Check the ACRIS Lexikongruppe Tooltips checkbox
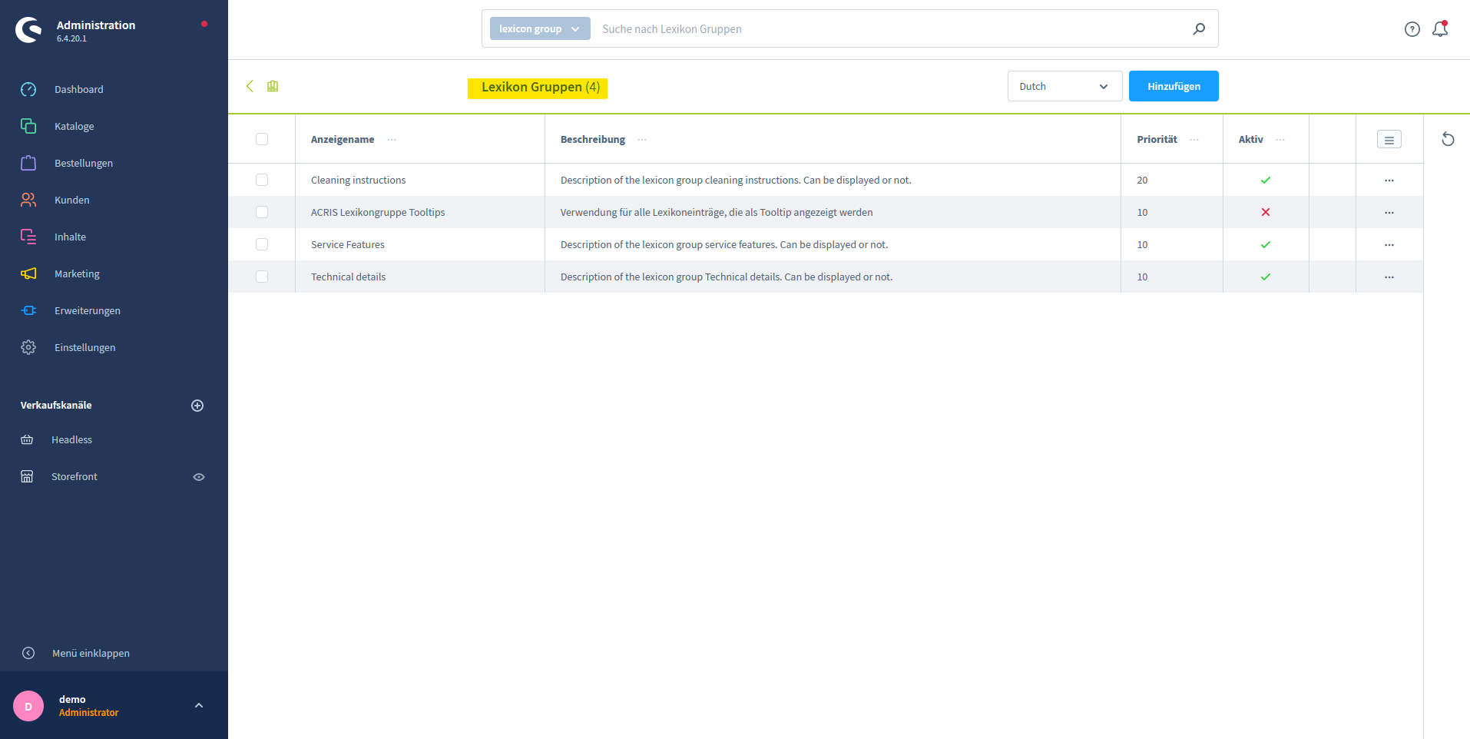1470x739 pixels. 262,212
